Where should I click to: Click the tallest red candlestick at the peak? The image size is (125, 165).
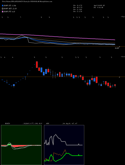point(37,64)
